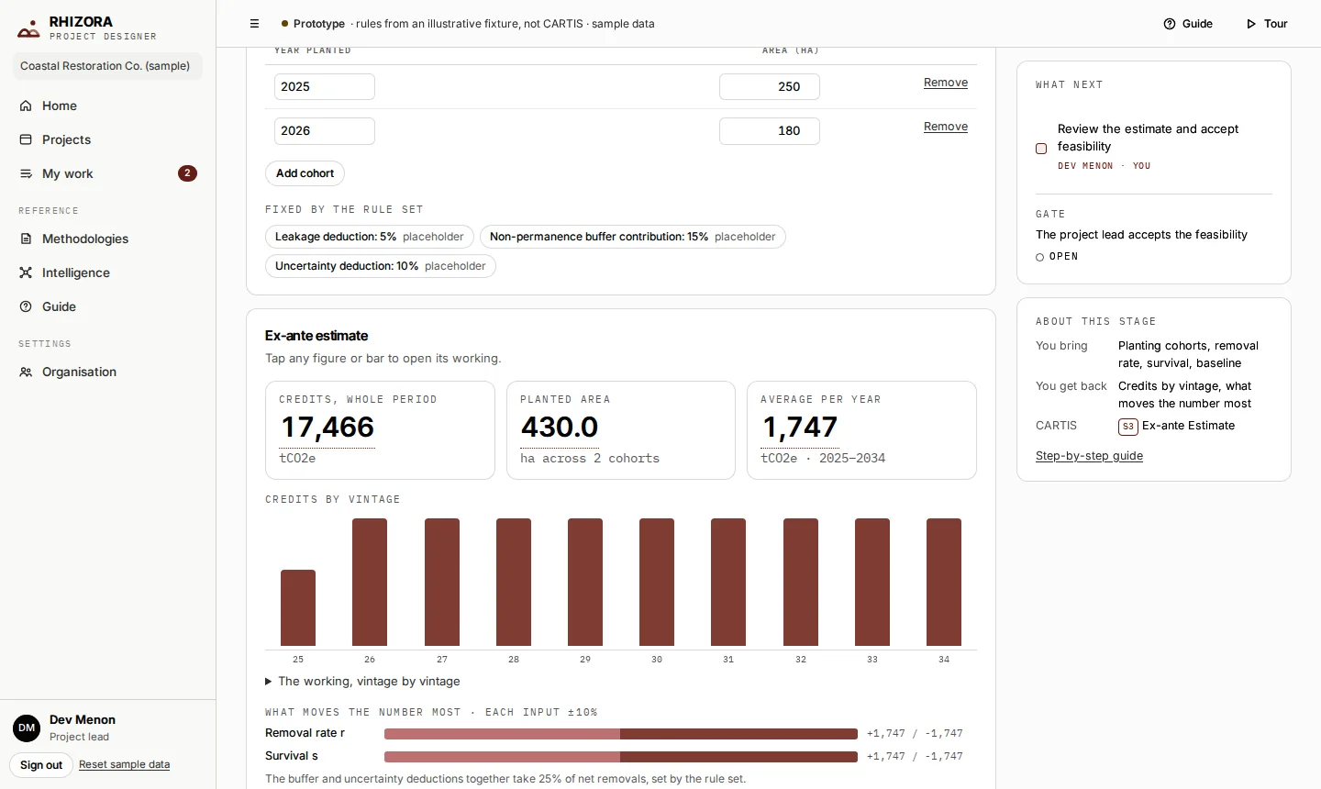This screenshot has width=1321, height=789.
Task: Open Intelligence network icon in sidebar
Action: click(26, 272)
